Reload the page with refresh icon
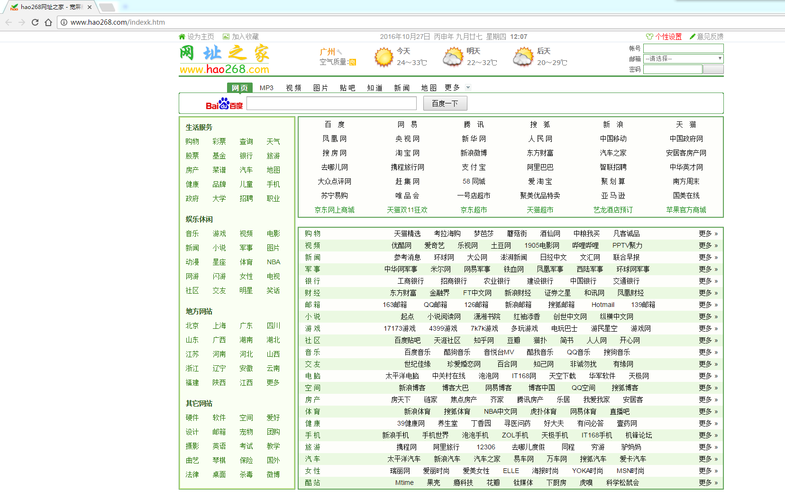The image size is (785, 492). click(35, 22)
